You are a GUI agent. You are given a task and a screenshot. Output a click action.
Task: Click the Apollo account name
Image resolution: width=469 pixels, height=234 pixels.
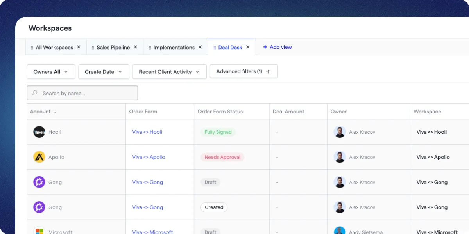pos(56,157)
